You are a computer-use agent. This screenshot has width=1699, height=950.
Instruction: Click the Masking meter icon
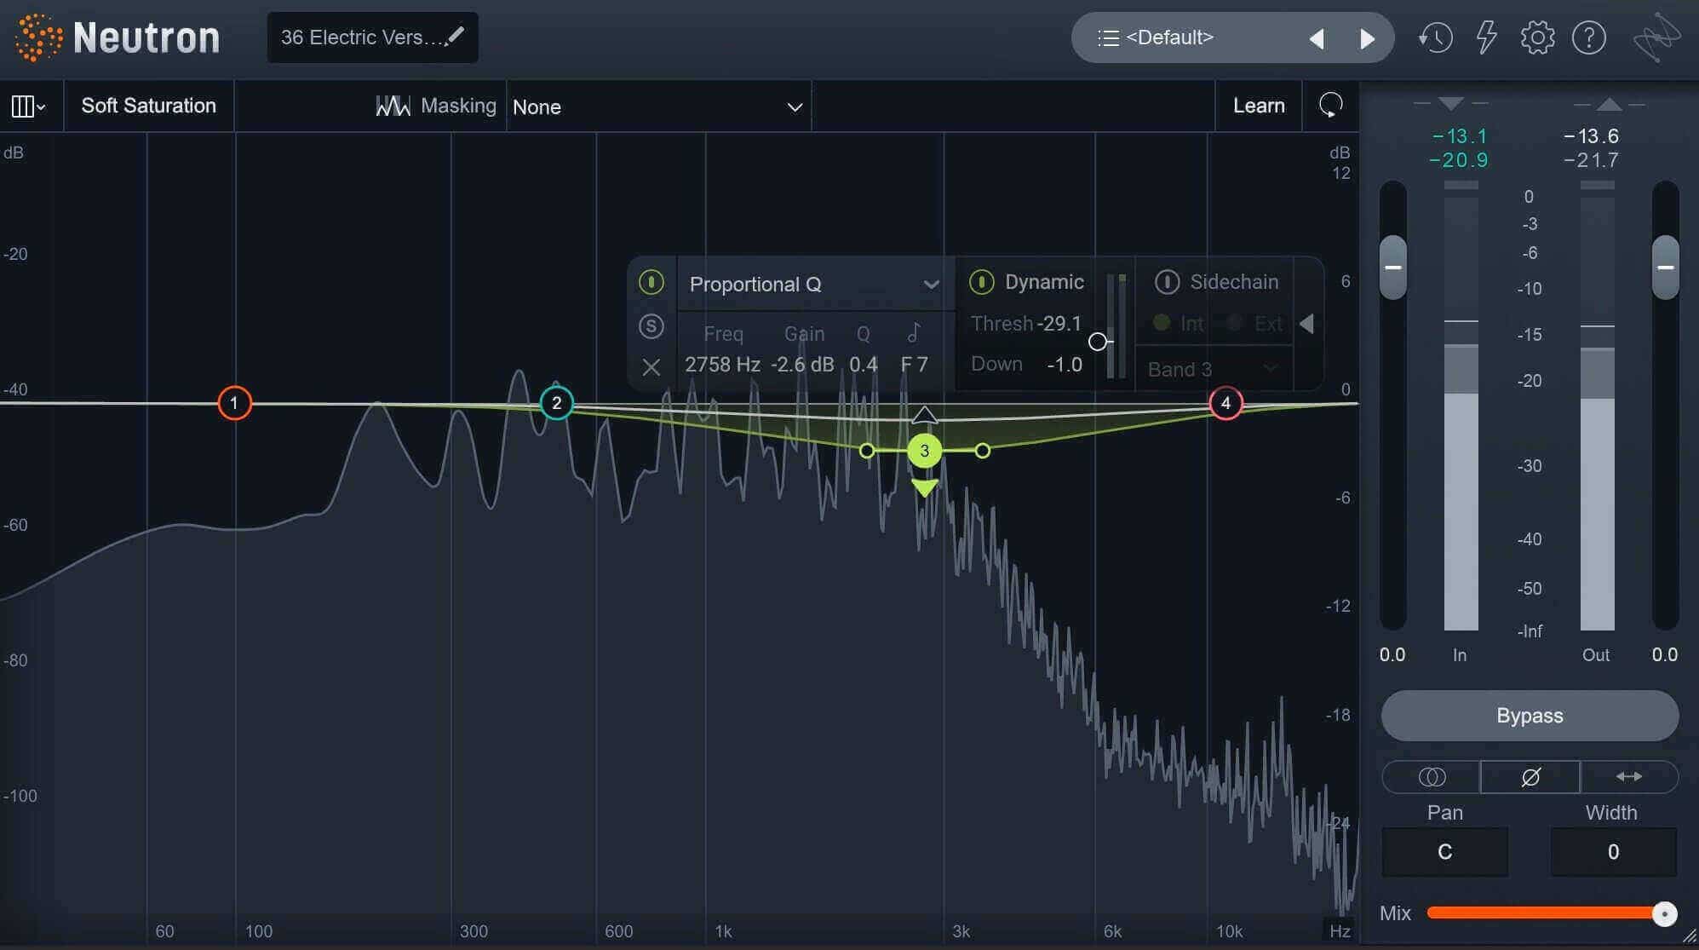(393, 106)
